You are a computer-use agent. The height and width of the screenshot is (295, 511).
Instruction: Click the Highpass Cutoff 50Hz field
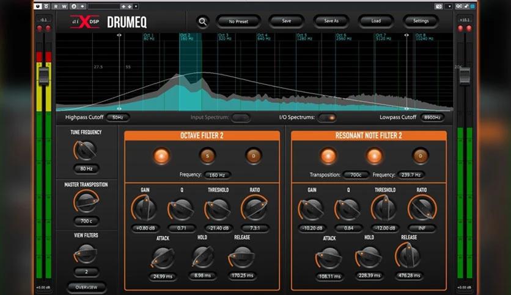click(x=117, y=117)
